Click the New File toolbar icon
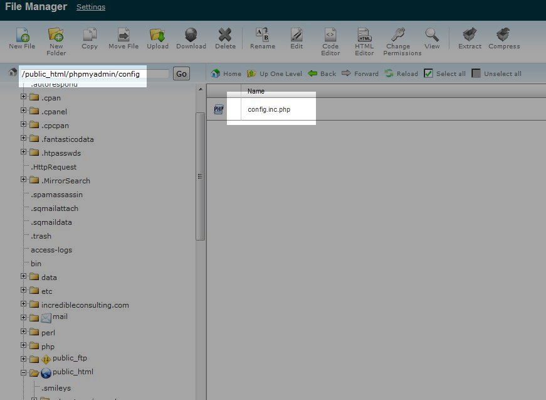Screen dimensions: 546x400 pyautogui.click(x=22, y=35)
